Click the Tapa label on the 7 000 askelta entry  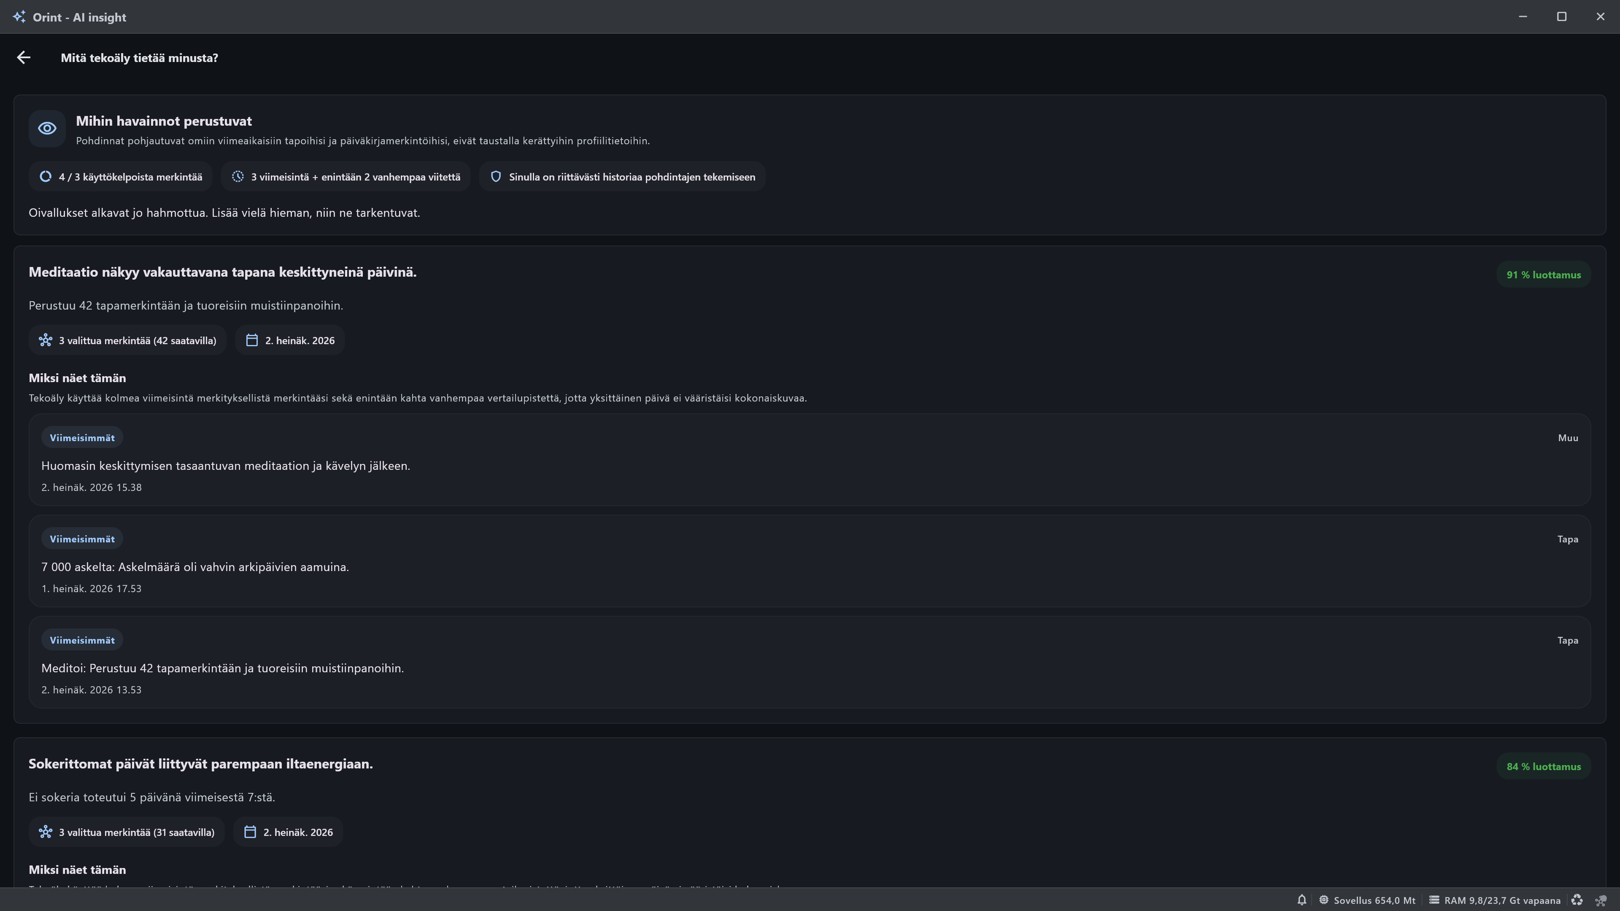click(1568, 539)
